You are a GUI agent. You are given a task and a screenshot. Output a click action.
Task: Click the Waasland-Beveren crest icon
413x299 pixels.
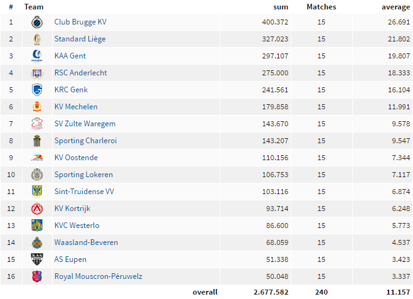point(37,242)
